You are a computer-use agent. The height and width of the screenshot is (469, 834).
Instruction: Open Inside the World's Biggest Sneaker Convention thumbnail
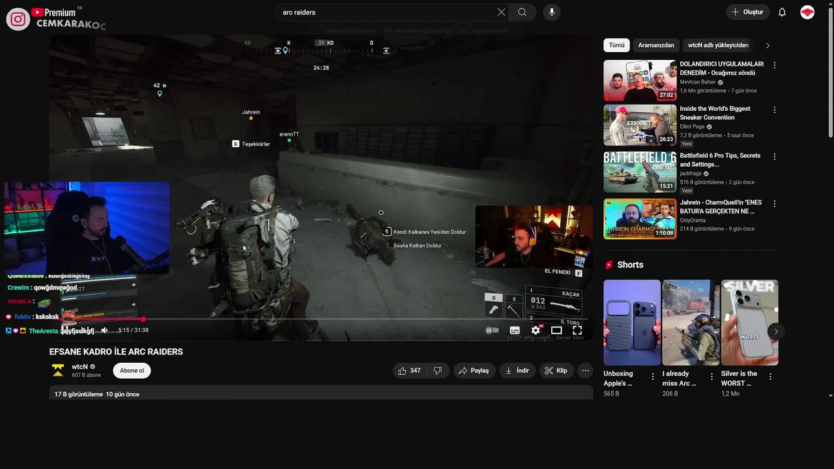(x=640, y=125)
